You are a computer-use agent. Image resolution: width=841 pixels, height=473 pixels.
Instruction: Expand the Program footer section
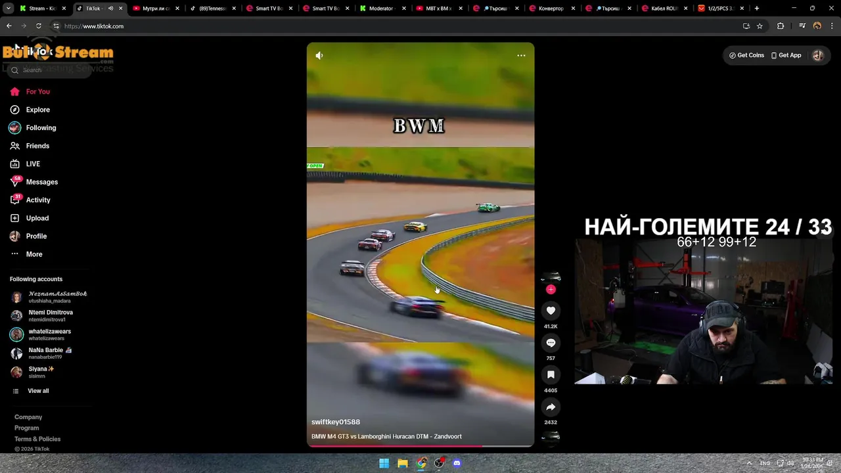pos(27,428)
